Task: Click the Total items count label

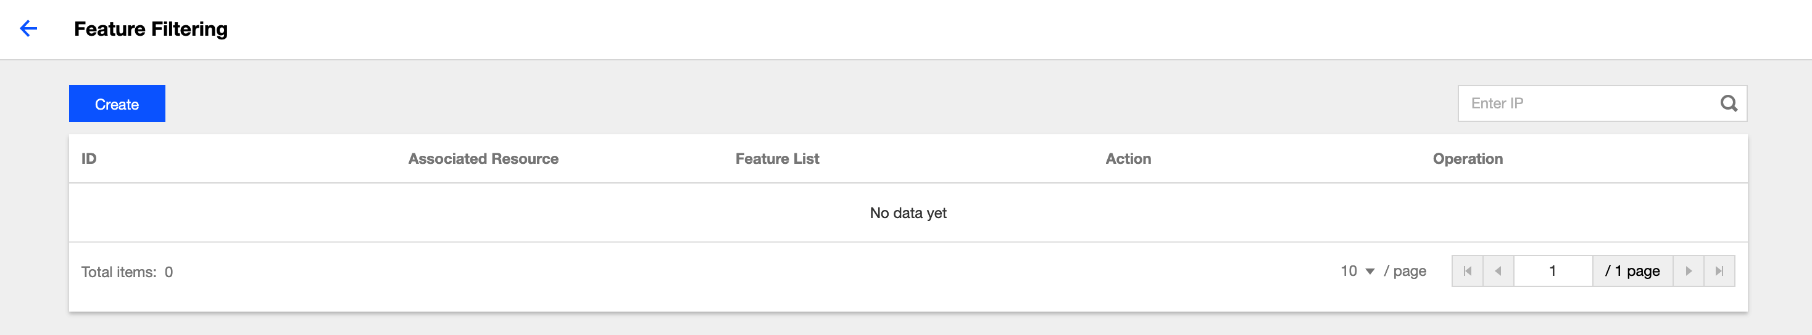Action: (x=127, y=272)
